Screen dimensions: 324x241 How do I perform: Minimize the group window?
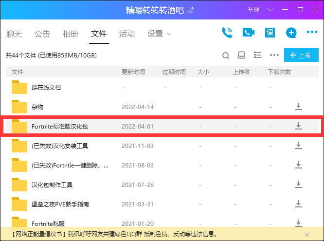tap(285, 10)
